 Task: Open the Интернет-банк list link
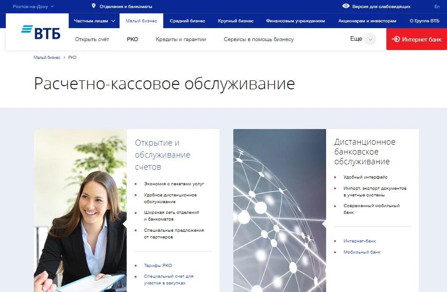pyautogui.click(x=360, y=241)
